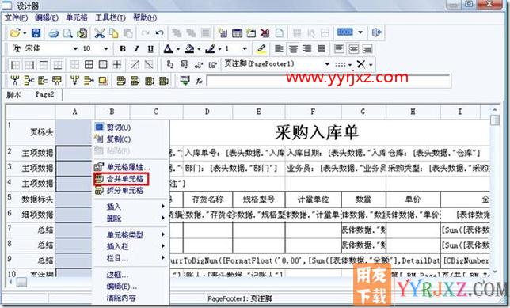Open the 编辑(E) menu
This screenshot has height=308, width=510.
pyautogui.click(x=47, y=17)
